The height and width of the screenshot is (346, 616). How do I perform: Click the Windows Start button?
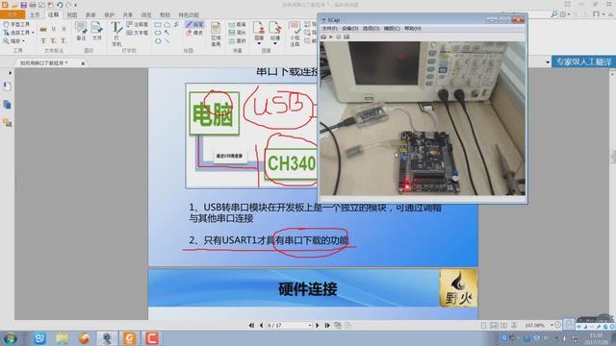[x=10, y=337]
